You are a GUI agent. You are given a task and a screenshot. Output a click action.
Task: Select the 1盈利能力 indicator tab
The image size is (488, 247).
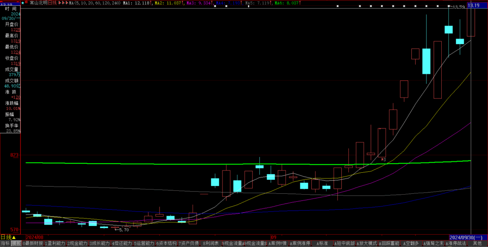[x=55, y=243]
